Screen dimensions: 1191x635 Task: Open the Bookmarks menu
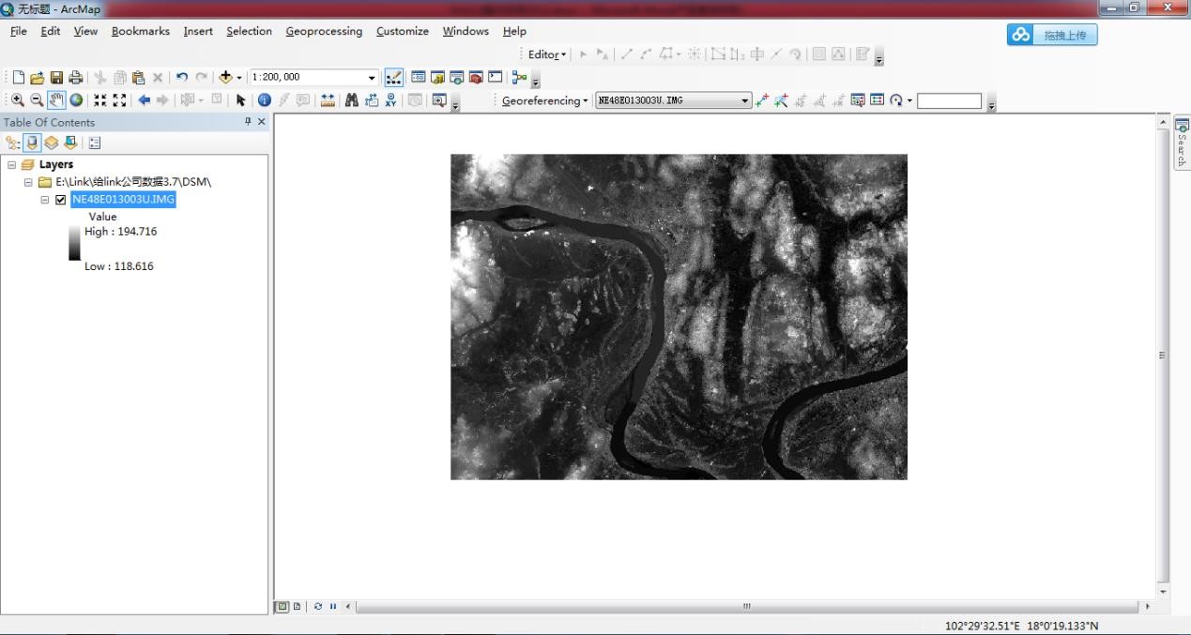coord(141,31)
